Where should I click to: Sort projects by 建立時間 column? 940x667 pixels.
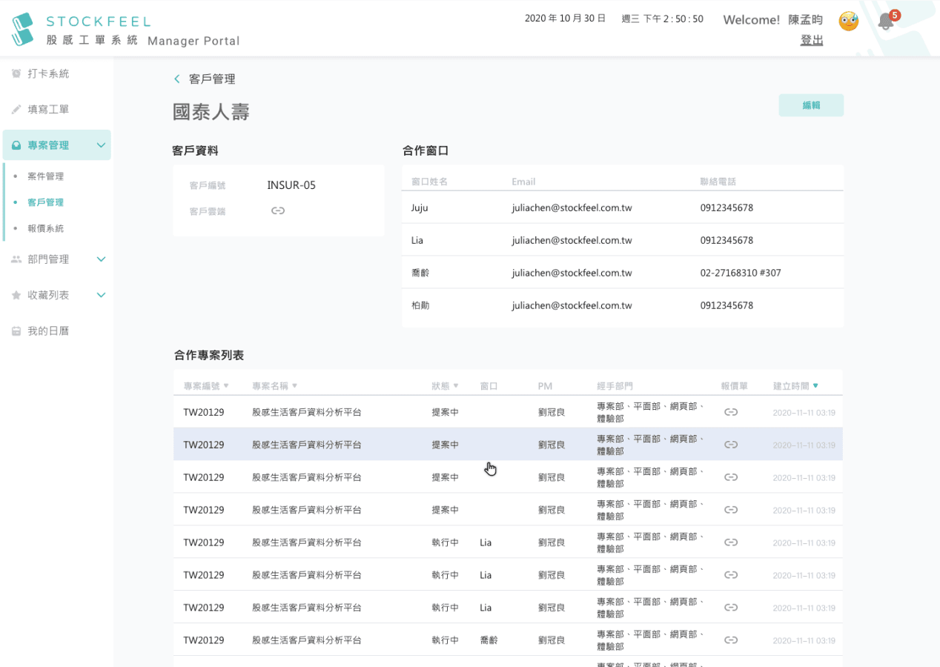795,386
